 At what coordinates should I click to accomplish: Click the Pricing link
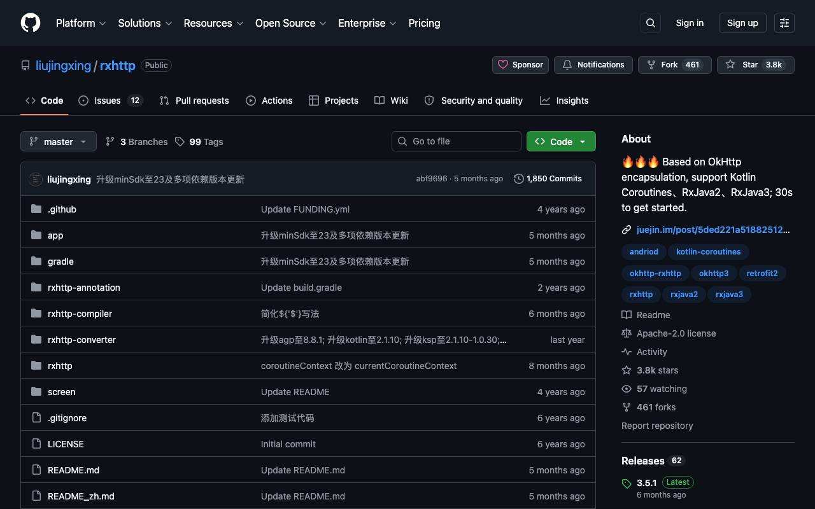(x=424, y=23)
